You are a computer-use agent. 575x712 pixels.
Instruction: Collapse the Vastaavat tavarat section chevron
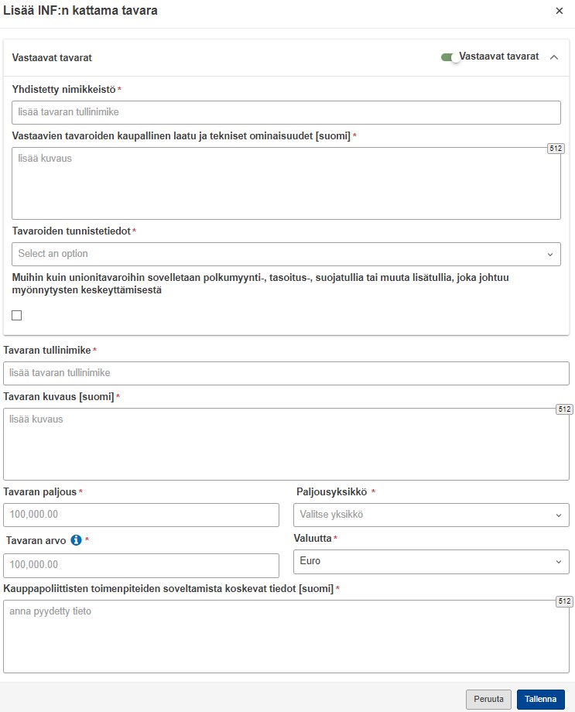point(553,57)
